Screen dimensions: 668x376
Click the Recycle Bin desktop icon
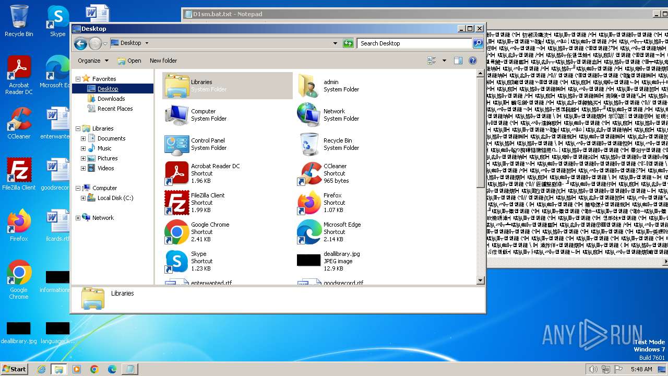point(19,21)
